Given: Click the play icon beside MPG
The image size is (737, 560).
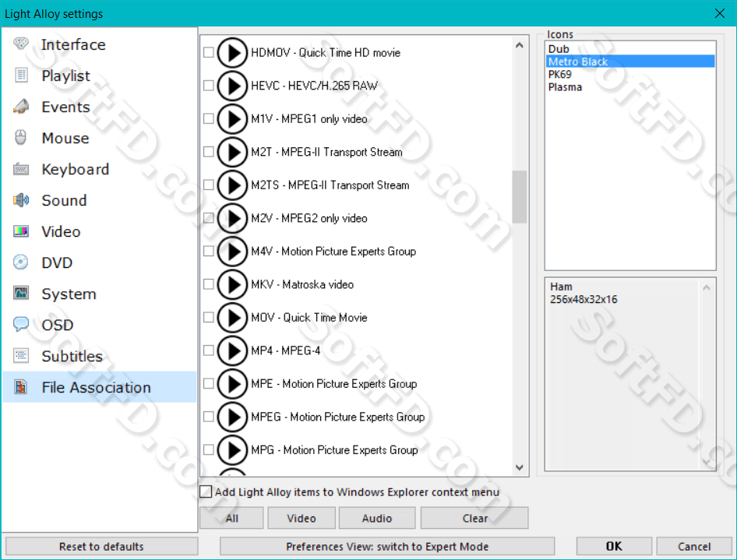Looking at the screenshot, I should (x=232, y=450).
